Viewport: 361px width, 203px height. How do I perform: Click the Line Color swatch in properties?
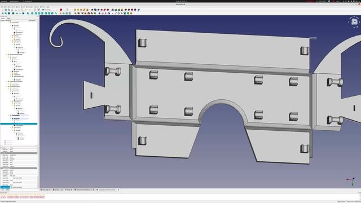tap(11, 178)
